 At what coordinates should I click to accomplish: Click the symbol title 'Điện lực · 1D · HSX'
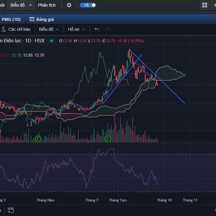coord(22,41)
